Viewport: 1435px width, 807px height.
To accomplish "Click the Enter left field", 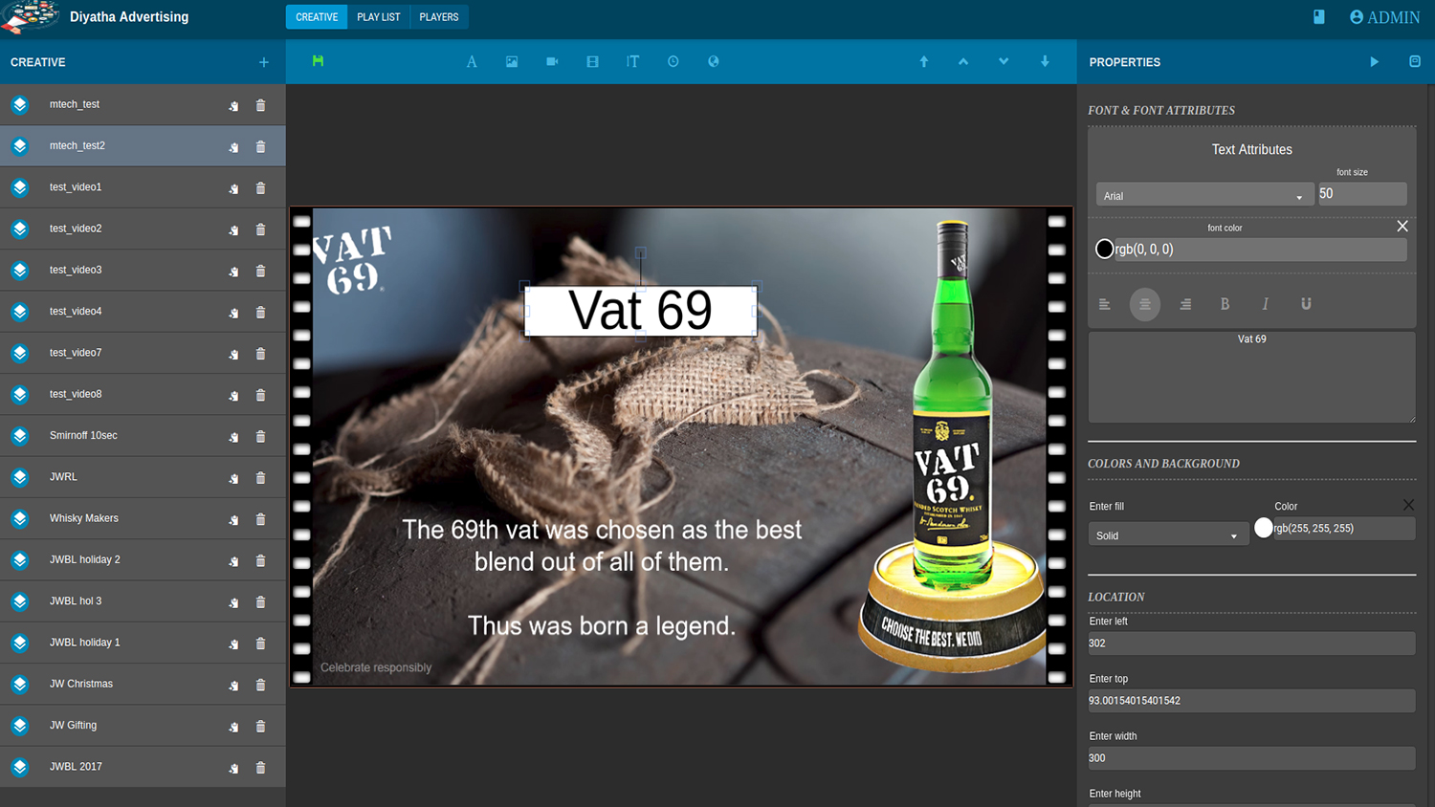I will pos(1251,643).
